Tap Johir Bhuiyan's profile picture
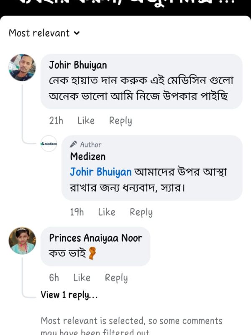Image resolution: width=251 pixels, height=335 pixels. (22, 67)
